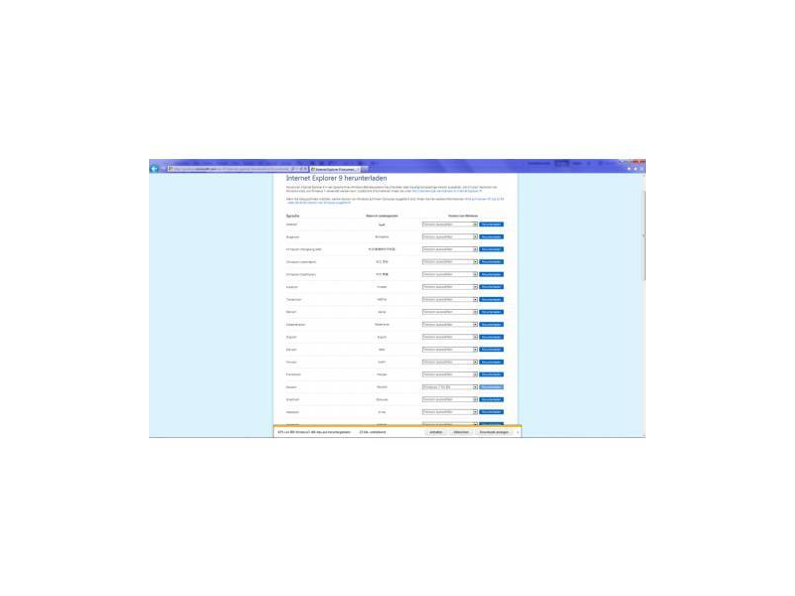Click Herunterladen button in Griechisch row
The height and width of the screenshot is (596, 795).
pyautogui.click(x=491, y=400)
